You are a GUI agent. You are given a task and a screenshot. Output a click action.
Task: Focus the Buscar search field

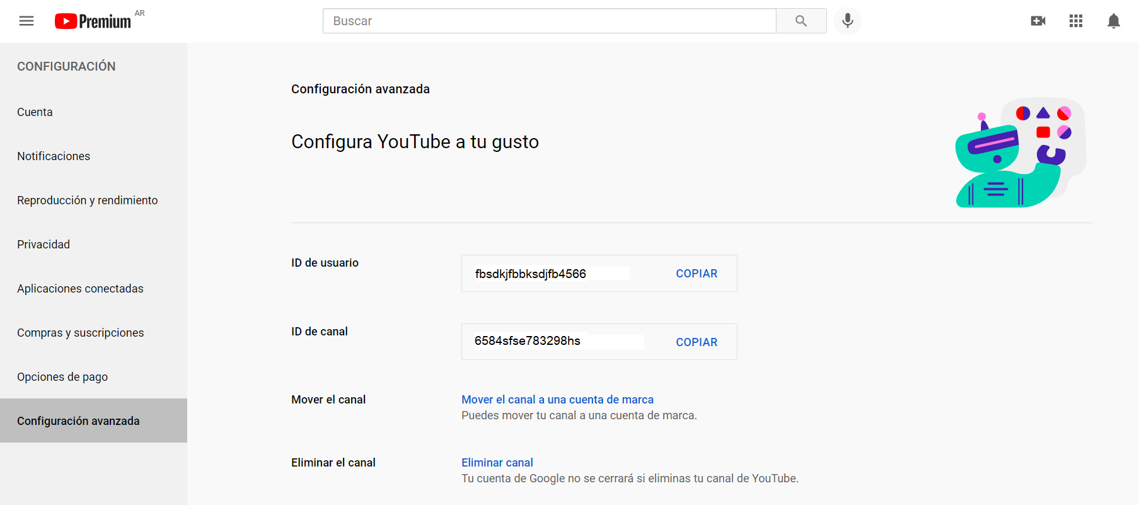(550, 21)
